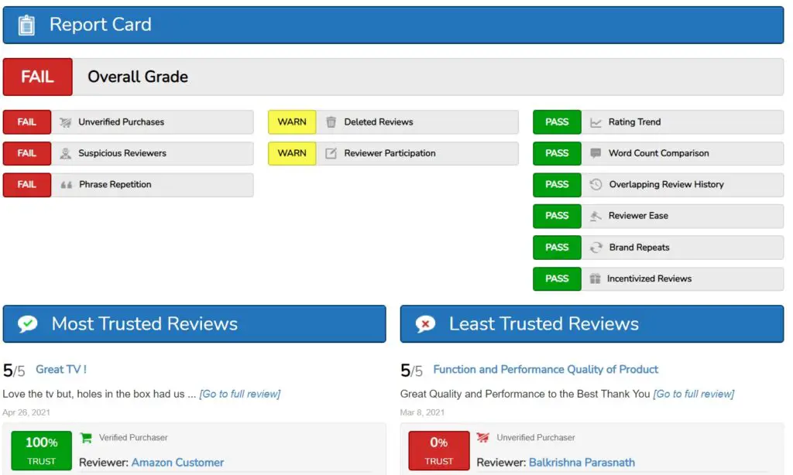The width and height of the screenshot is (793, 475).
Task: Click the Rating Trend chart icon
Action: click(596, 122)
